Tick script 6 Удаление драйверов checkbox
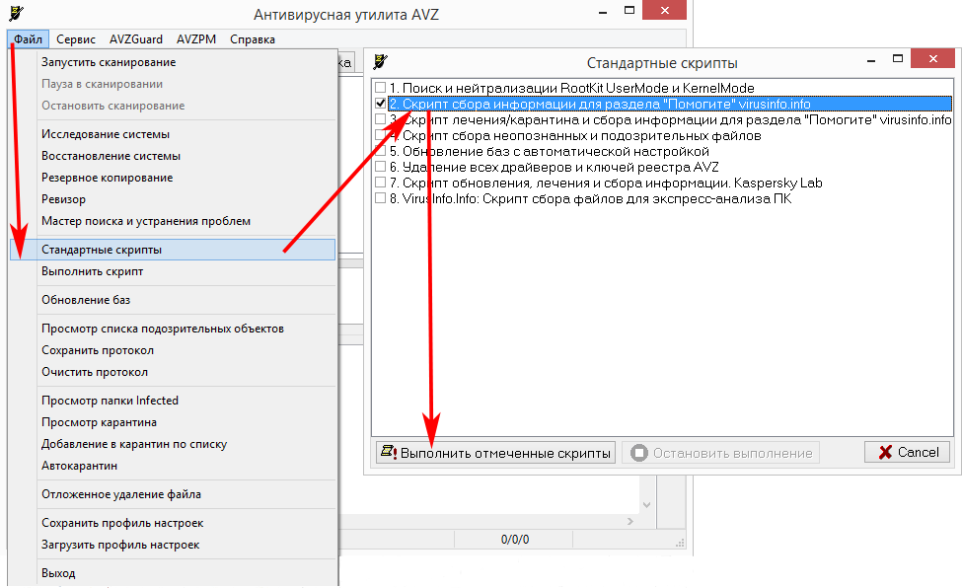Screen dimensions: 962x588 click(x=381, y=167)
